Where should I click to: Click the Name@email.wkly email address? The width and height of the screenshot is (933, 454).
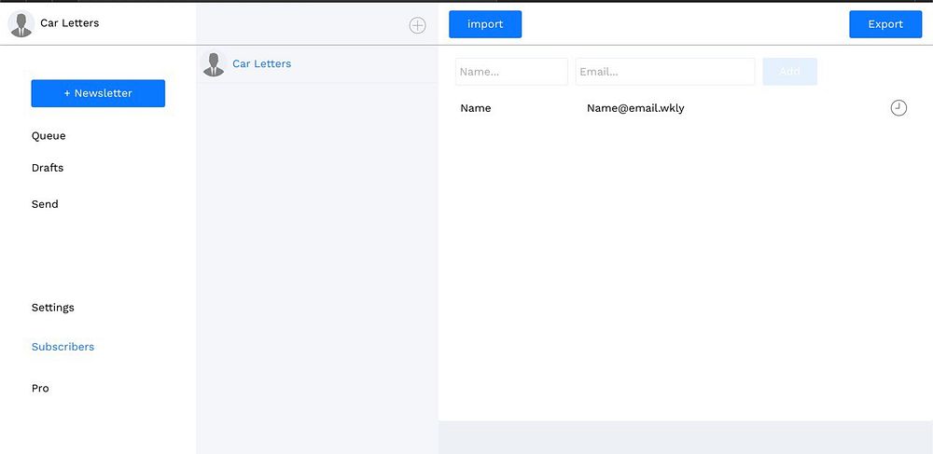point(635,108)
